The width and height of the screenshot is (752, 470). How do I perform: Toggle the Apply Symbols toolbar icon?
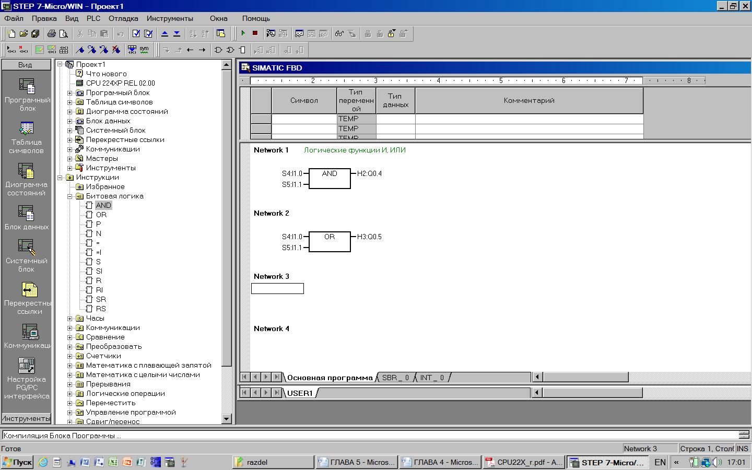[x=132, y=50]
